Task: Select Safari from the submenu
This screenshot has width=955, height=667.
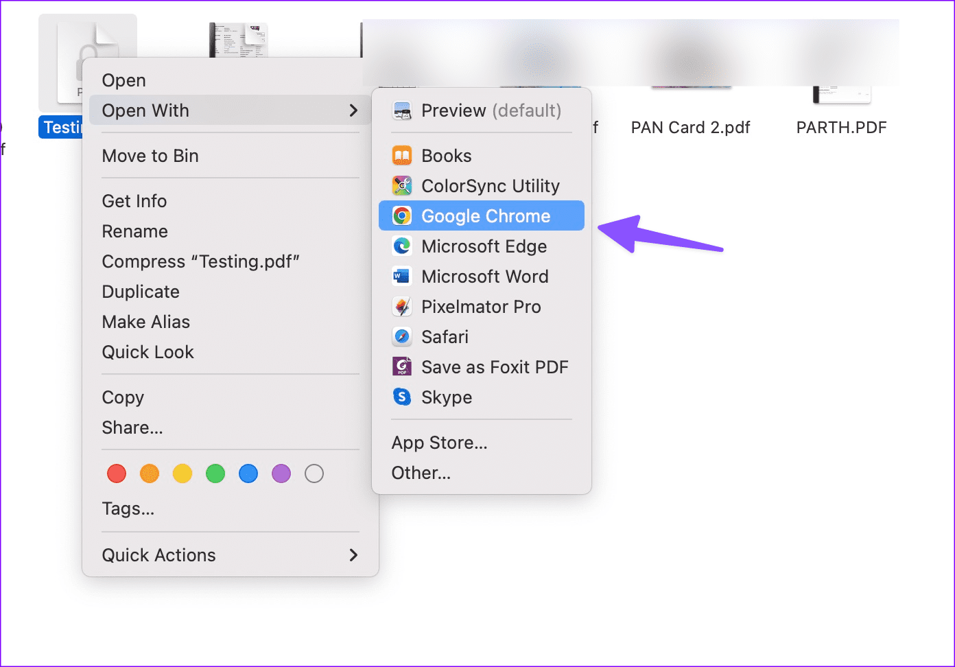Action: pos(482,337)
